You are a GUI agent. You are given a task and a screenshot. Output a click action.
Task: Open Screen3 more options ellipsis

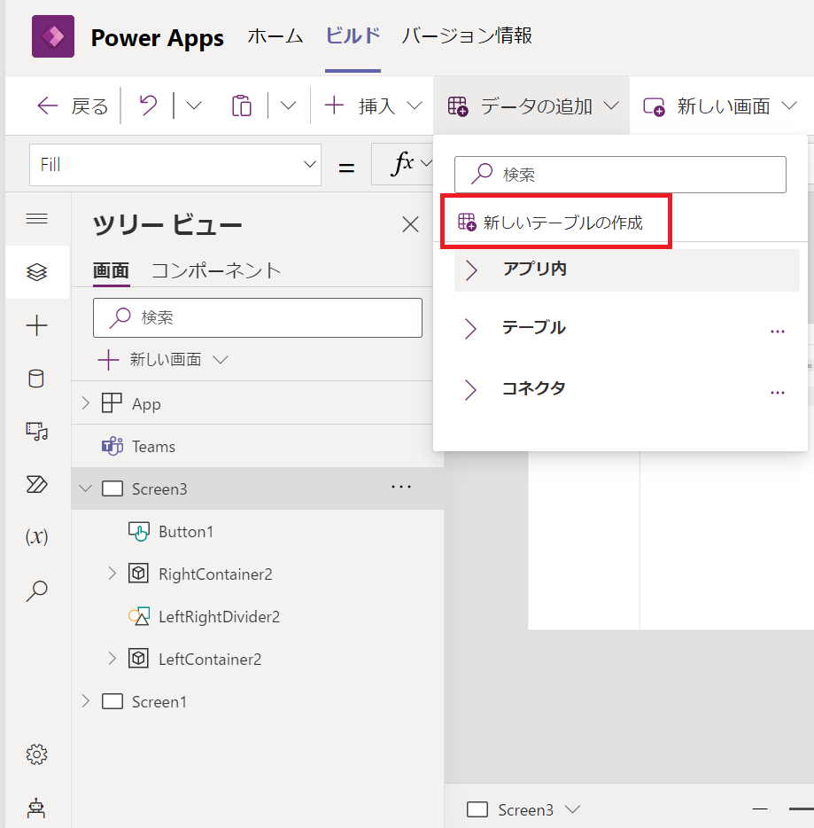coord(401,487)
